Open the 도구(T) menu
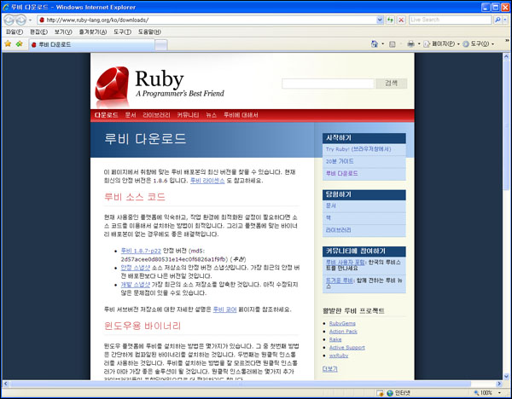The height and width of the screenshot is (399, 512). 122,32
